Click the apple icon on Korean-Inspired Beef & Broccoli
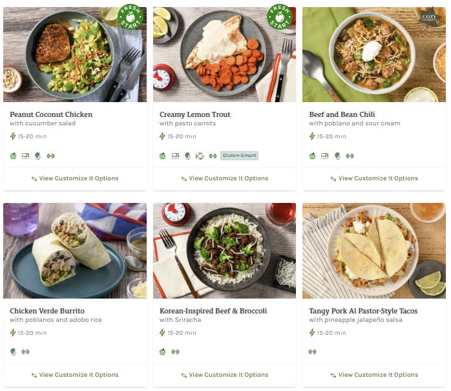The image size is (451, 391). tap(163, 352)
